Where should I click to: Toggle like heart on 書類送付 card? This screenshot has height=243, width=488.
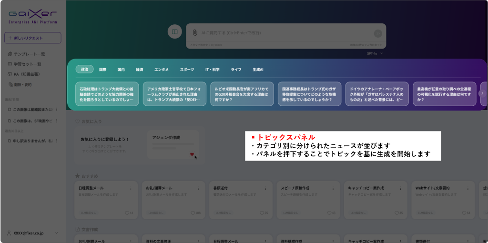tap(261, 213)
